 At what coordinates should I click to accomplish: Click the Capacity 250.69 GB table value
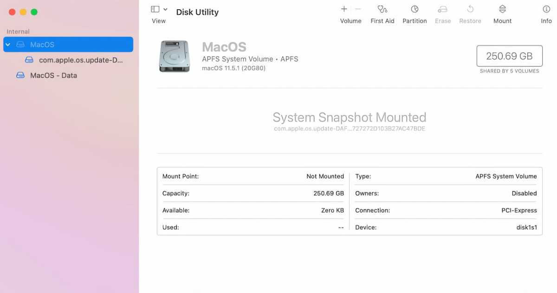coord(329,193)
